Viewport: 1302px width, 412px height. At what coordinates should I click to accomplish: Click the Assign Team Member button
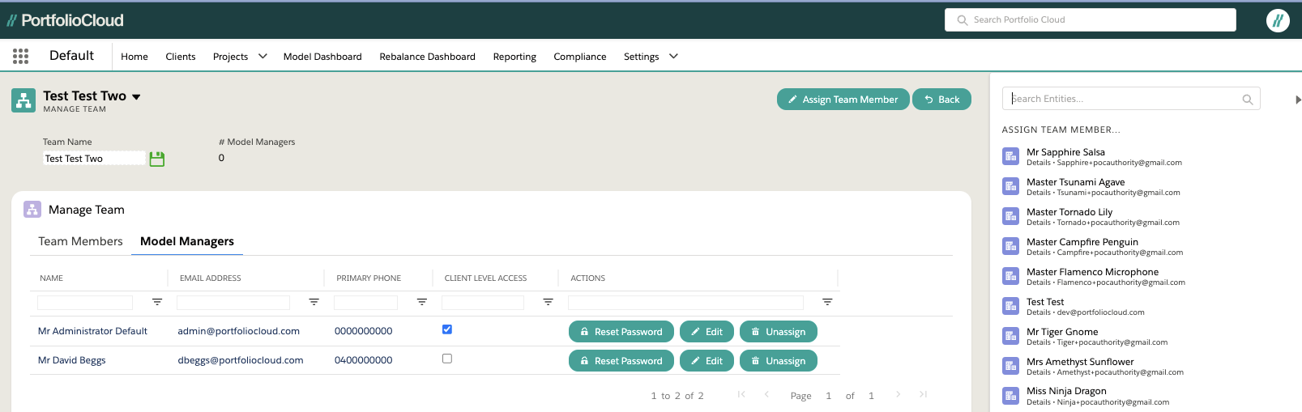843,100
